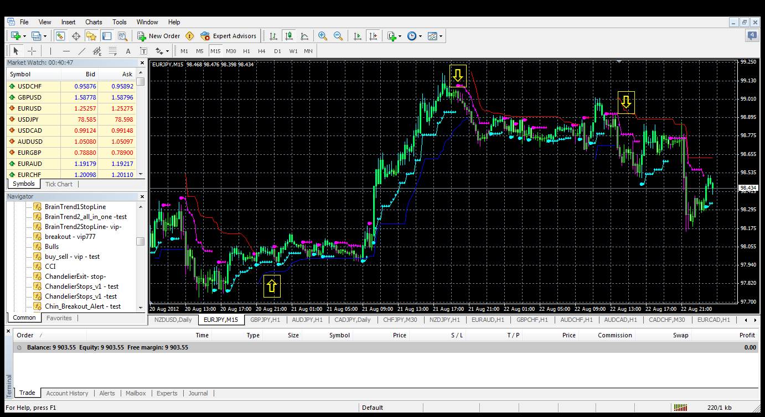Toggle the Terminal panel icon
Screen dimensions: 765x417
(107, 36)
